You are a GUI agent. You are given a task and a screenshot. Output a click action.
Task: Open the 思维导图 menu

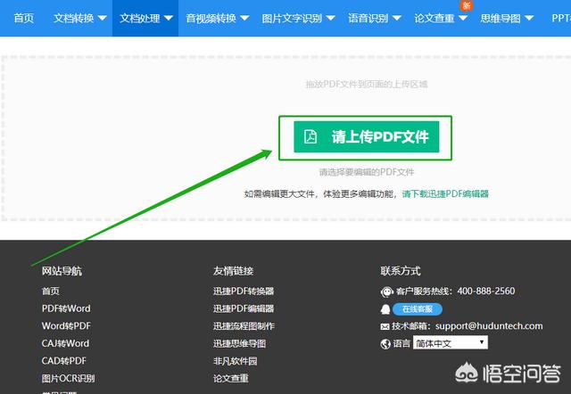(501, 18)
